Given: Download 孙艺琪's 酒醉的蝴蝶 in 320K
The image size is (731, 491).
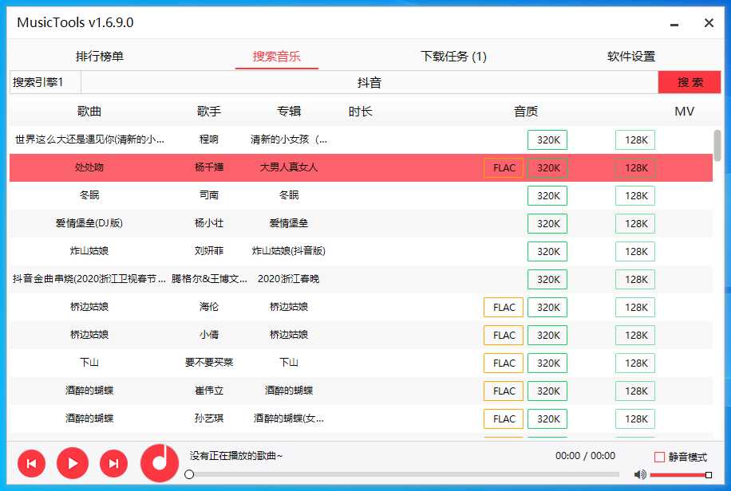Looking at the screenshot, I should click(x=547, y=419).
